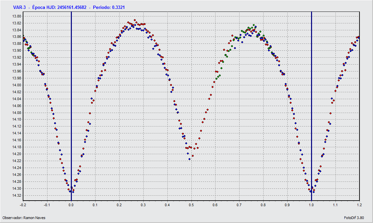This screenshot has width=373, height=223.
Task: Click the 'Observador: Ramon Naves' label
Action: (24, 218)
